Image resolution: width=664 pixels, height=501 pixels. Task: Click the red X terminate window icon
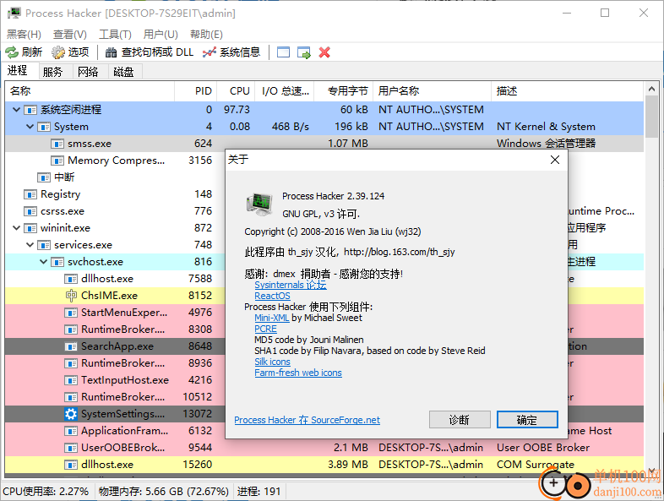(x=324, y=52)
